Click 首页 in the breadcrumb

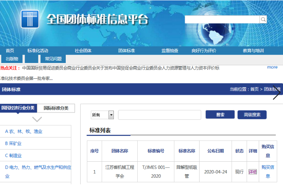click(x=255, y=89)
